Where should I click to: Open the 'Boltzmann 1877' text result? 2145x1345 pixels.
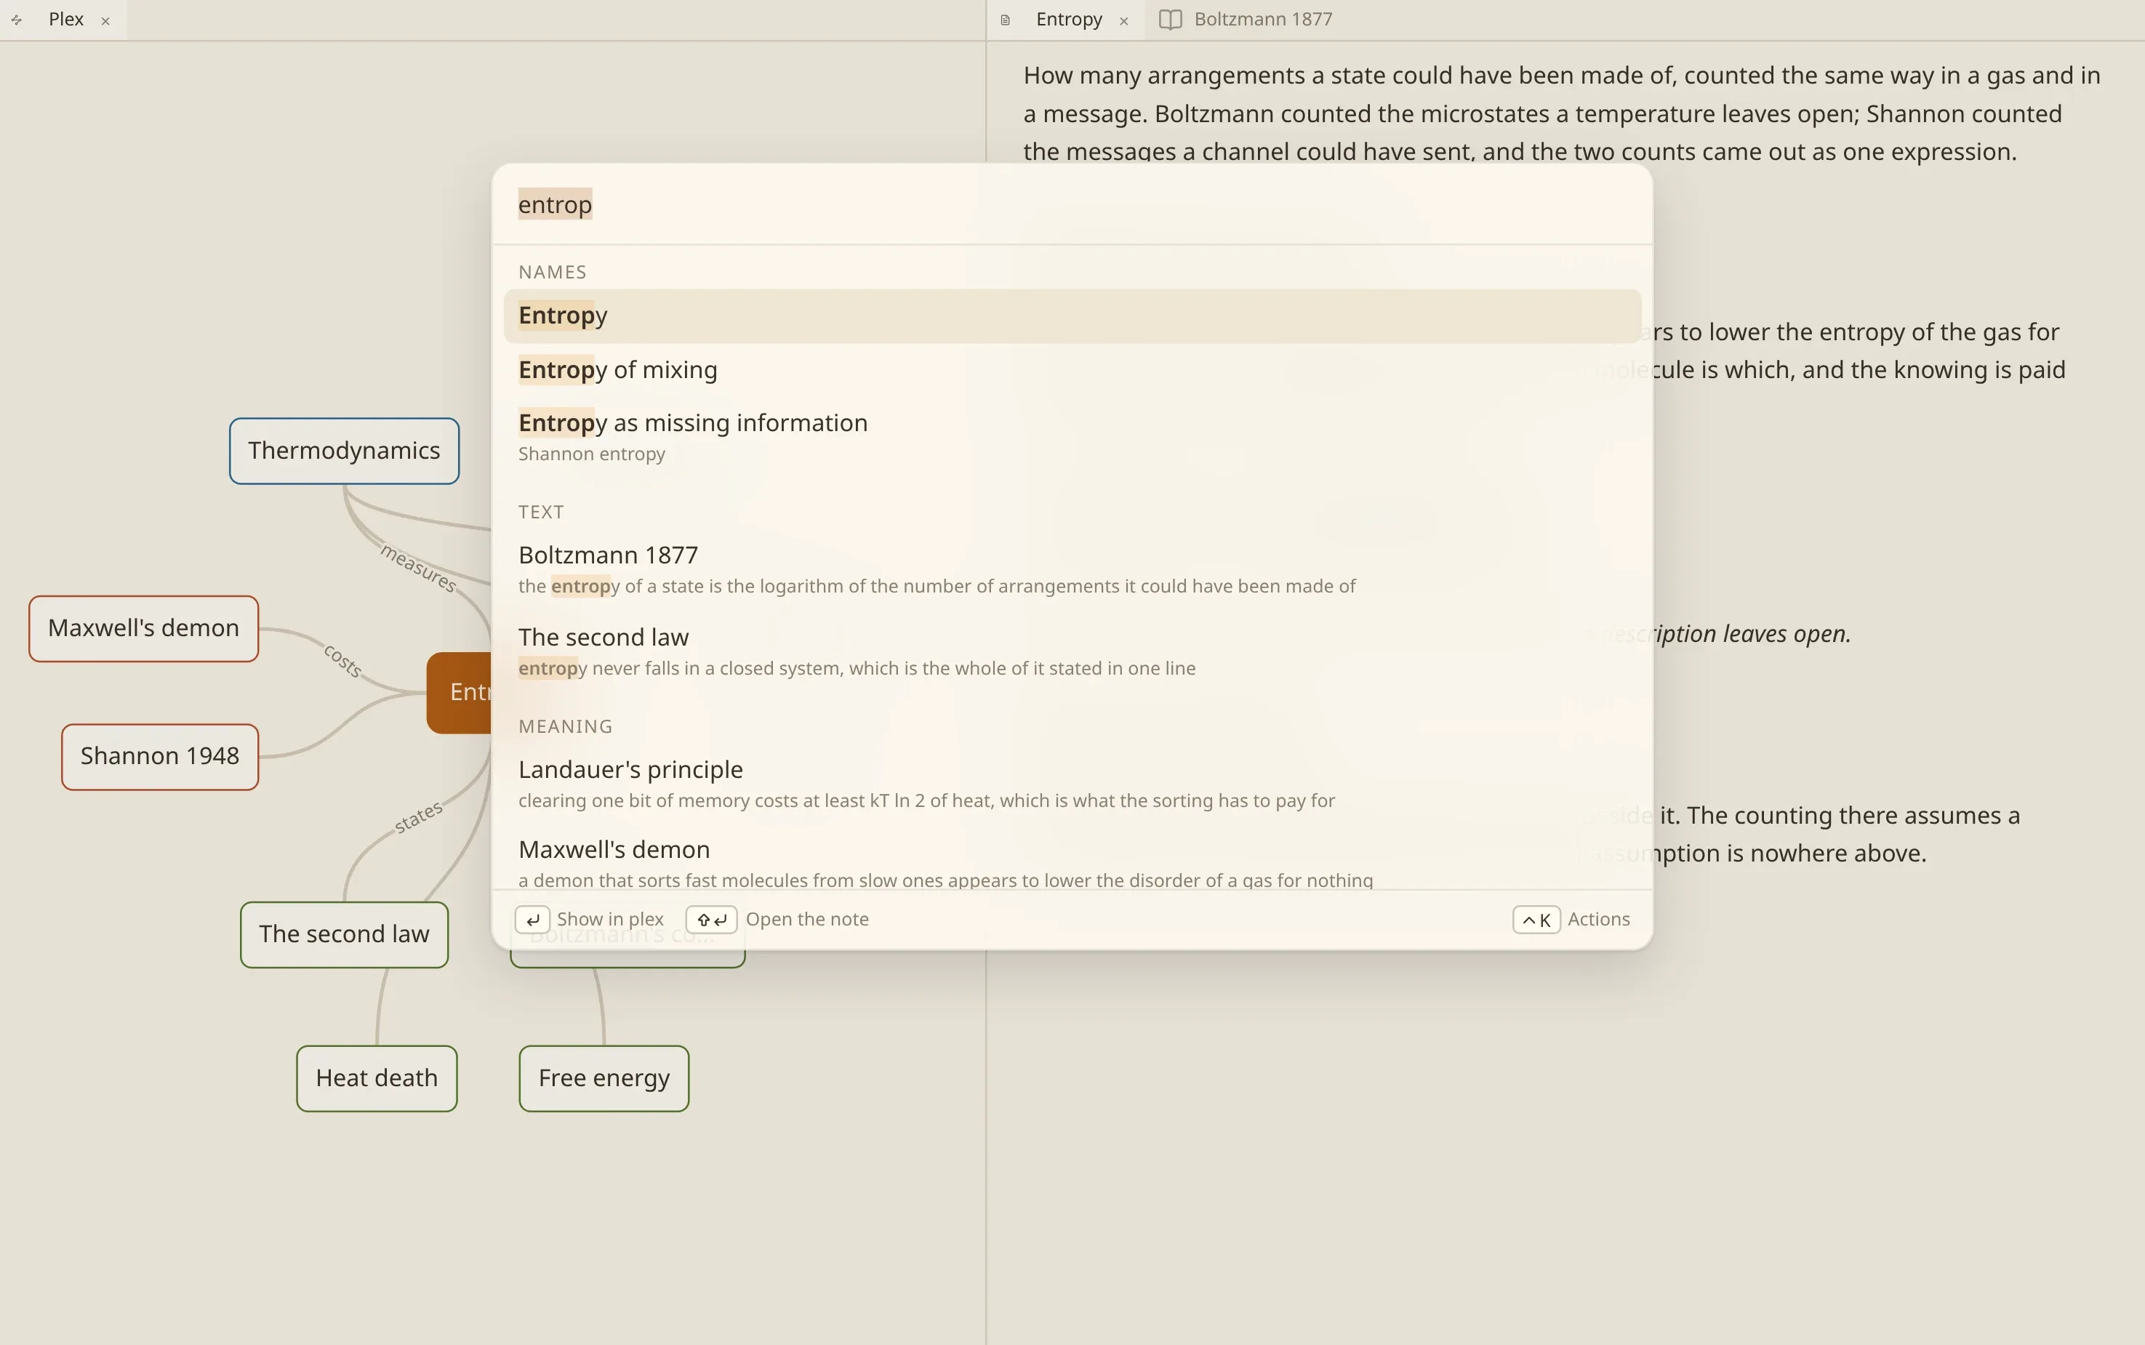click(x=1071, y=569)
